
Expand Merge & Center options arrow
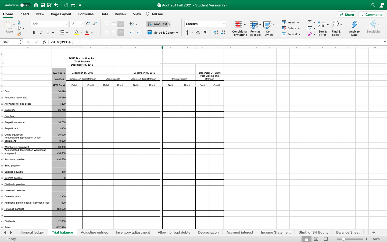tap(177, 33)
